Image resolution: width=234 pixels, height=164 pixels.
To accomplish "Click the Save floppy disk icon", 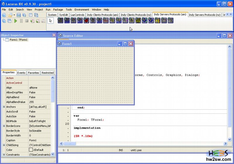I will point(19,15).
